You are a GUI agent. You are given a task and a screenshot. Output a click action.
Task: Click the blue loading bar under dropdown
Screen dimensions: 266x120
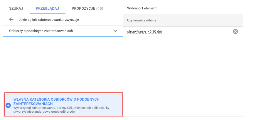(x=63, y=37)
